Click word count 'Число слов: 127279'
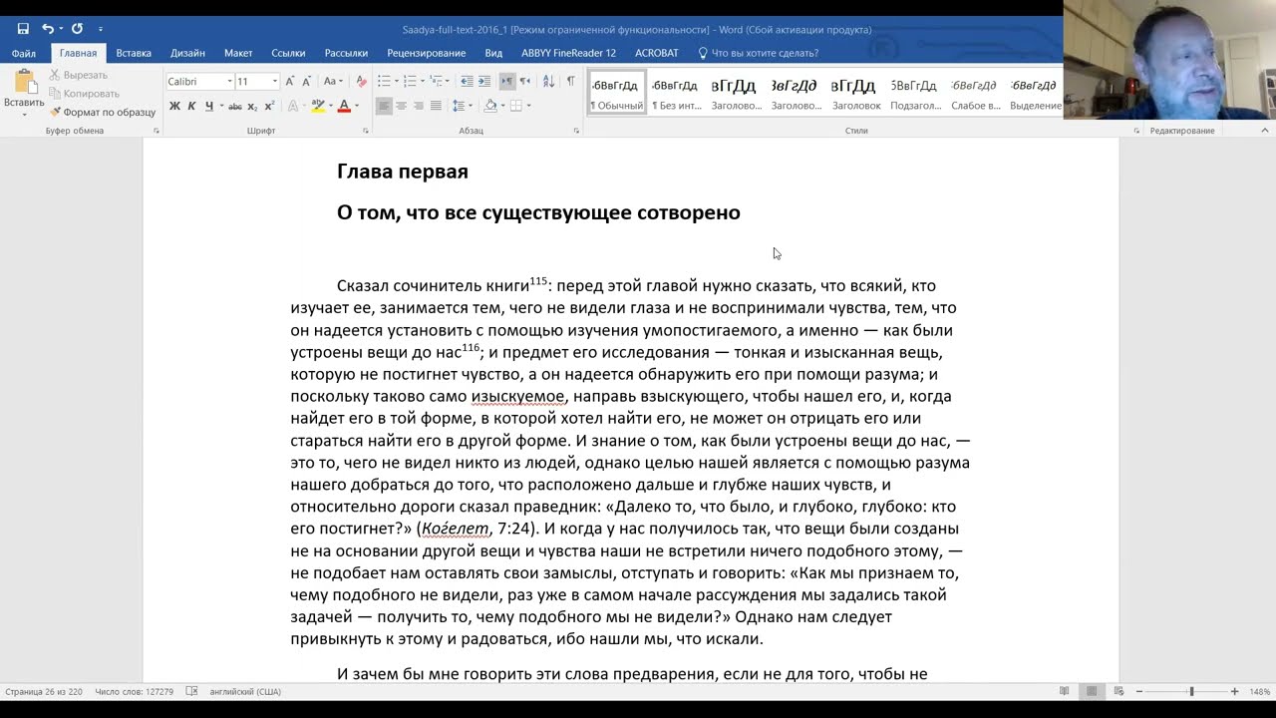Viewport: 1276px width, 718px height. pyautogui.click(x=134, y=691)
